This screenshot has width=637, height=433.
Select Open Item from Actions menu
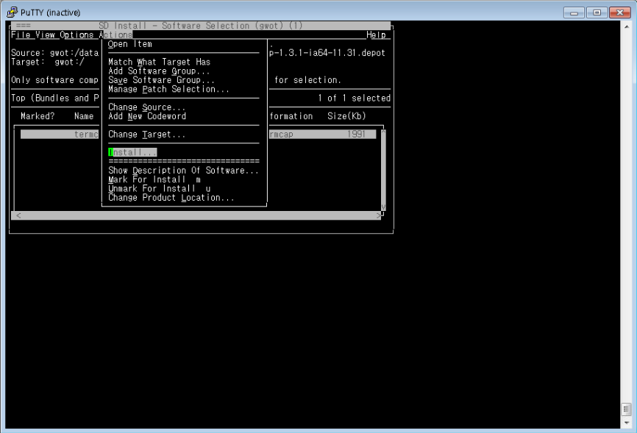pyautogui.click(x=130, y=44)
